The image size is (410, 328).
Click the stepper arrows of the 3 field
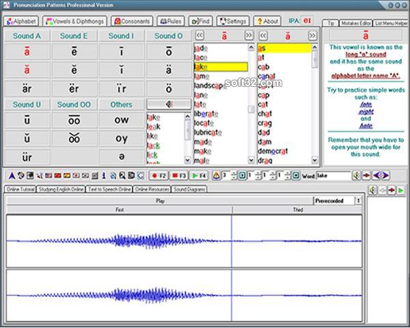(x=234, y=176)
